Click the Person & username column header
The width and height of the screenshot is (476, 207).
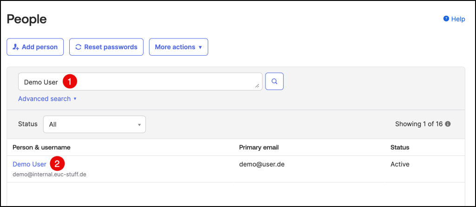pos(41,148)
